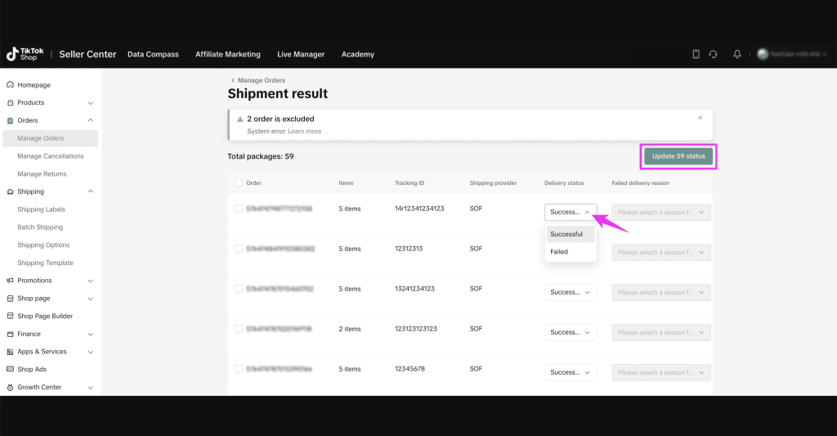Open the Affiliate Marketing top menu
Image resolution: width=837 pixels, height=436 pixels.
(227, 55)
